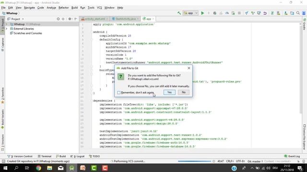307x172 pixels.
Task: Expand the External Libraries tree node
Action: pos(7,29)
